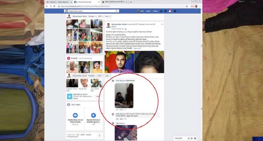Click the Friends section heading
Viewport: 263px width, 141px height.
click(74, 58)
